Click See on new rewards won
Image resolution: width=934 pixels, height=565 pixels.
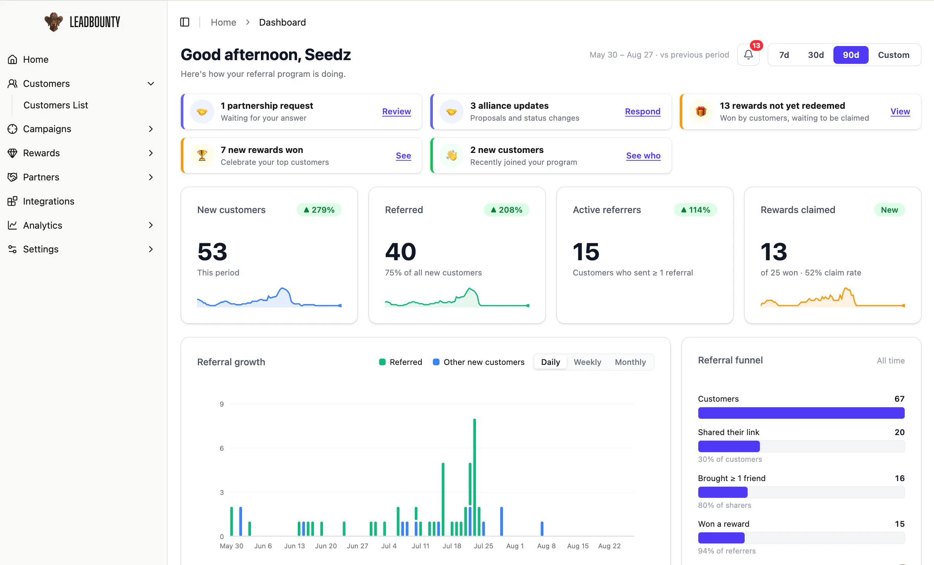[x=403, y=156]
